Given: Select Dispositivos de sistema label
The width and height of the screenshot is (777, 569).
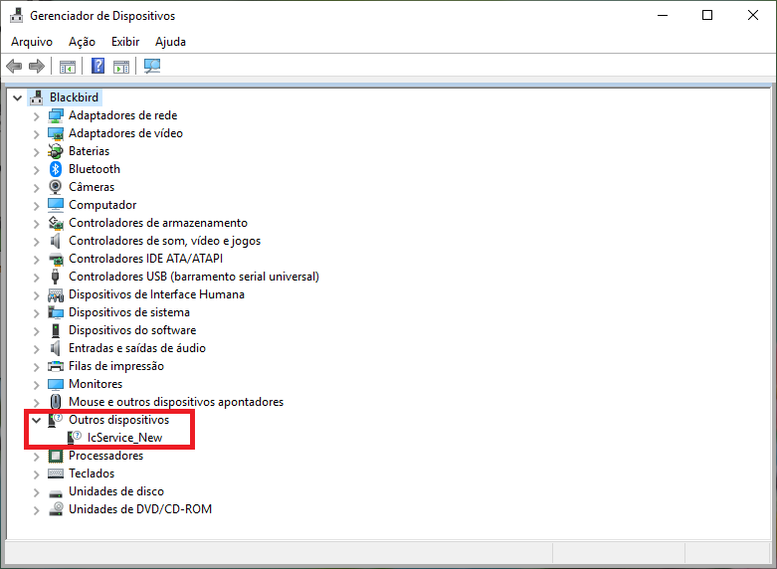Looking at the screenshot, I should click(x=129, y=312).
